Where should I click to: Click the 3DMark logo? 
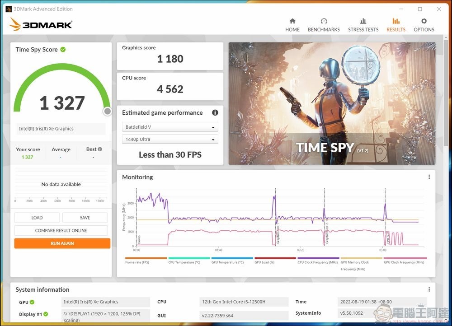[40, 24]
